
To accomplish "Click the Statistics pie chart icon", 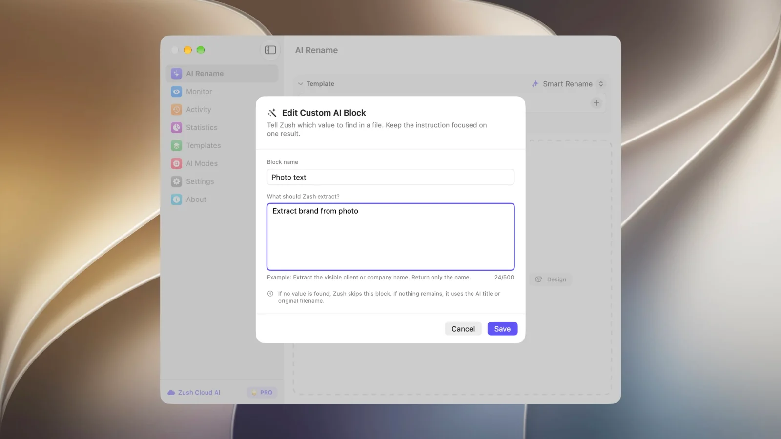I will [177, 127].
